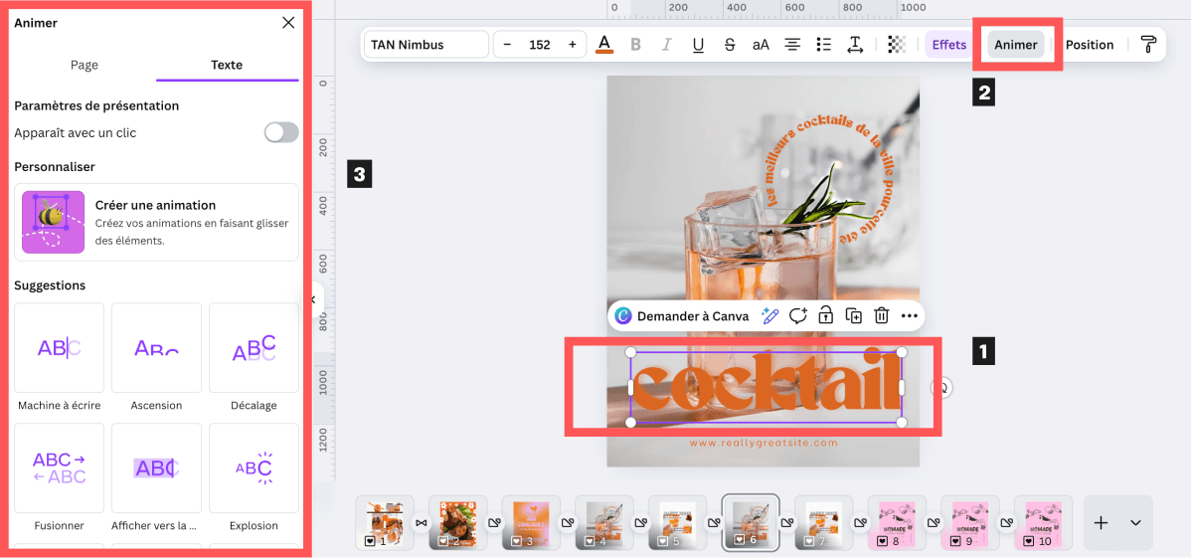The height and width of the screenshot is (558, 1193).
Task: Add a comment via speech bubble icon
Action: coord(797,316)
